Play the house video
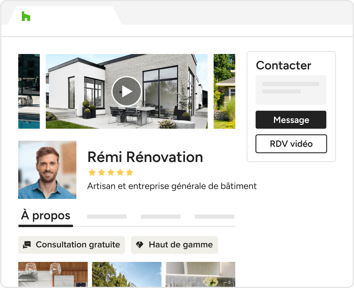354x288 pixels. pos(126,91)
